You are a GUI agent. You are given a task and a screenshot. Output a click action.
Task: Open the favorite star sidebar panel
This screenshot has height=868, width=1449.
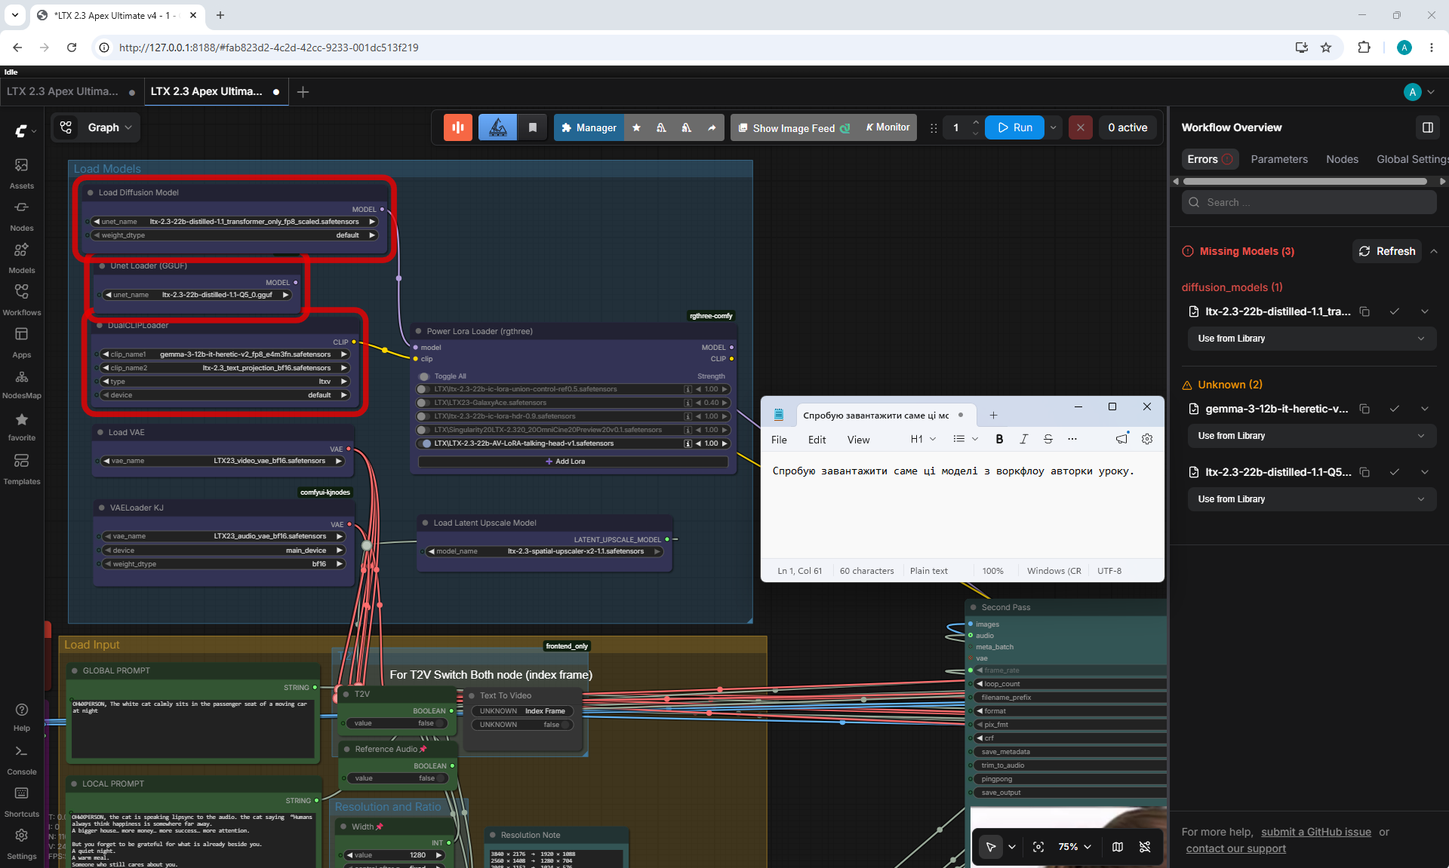21,426
